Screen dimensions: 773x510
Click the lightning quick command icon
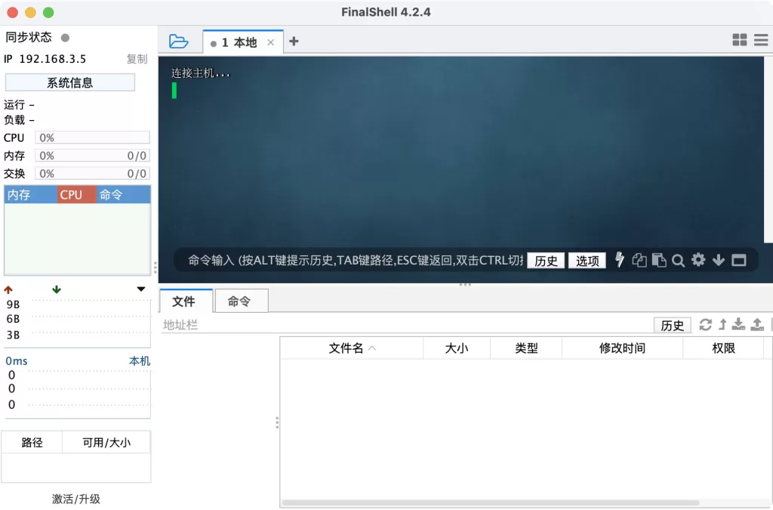point(620,260)
